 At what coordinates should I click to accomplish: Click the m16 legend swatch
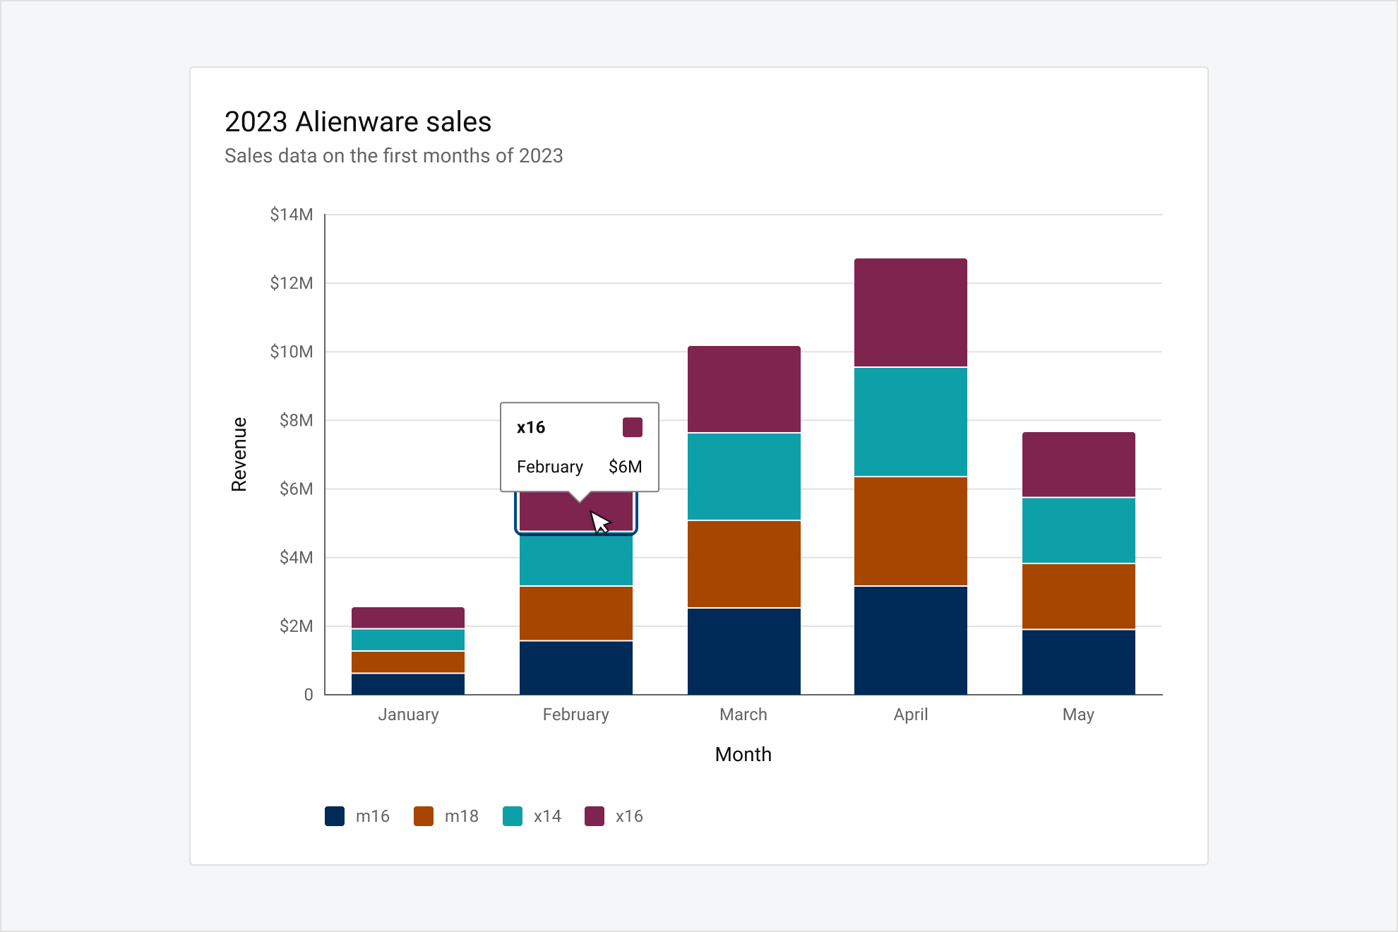[x=335, y=816]
